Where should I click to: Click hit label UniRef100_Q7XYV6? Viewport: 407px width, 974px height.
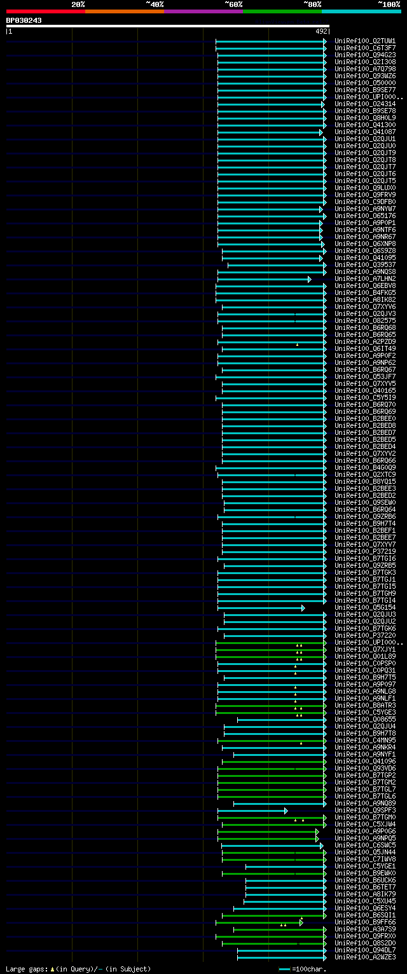coord(365,306)
